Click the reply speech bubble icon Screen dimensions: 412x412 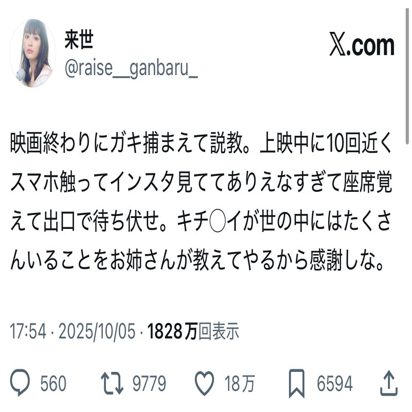20,383
